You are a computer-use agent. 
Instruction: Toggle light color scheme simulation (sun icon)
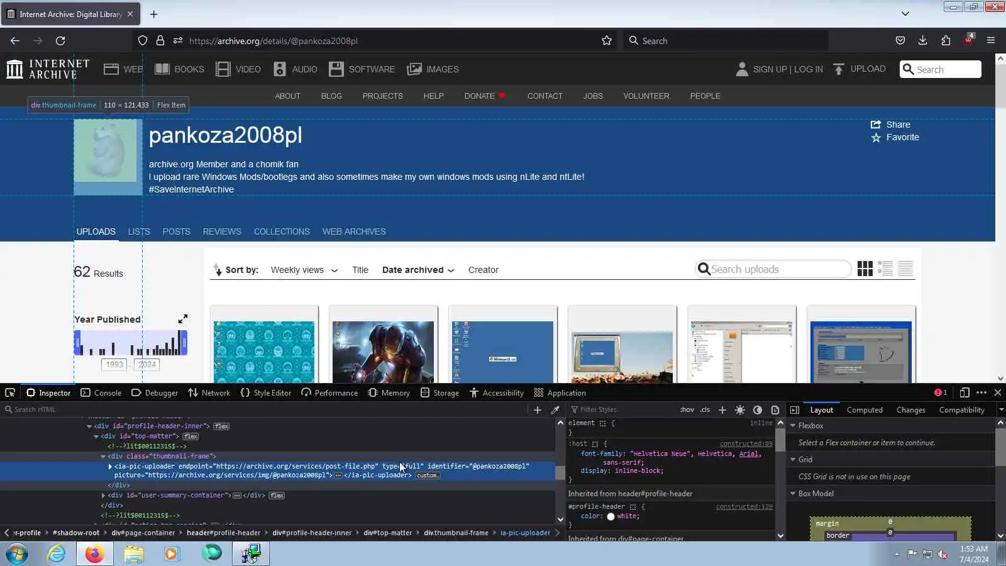pyautogui.click(x=740, y=409)
